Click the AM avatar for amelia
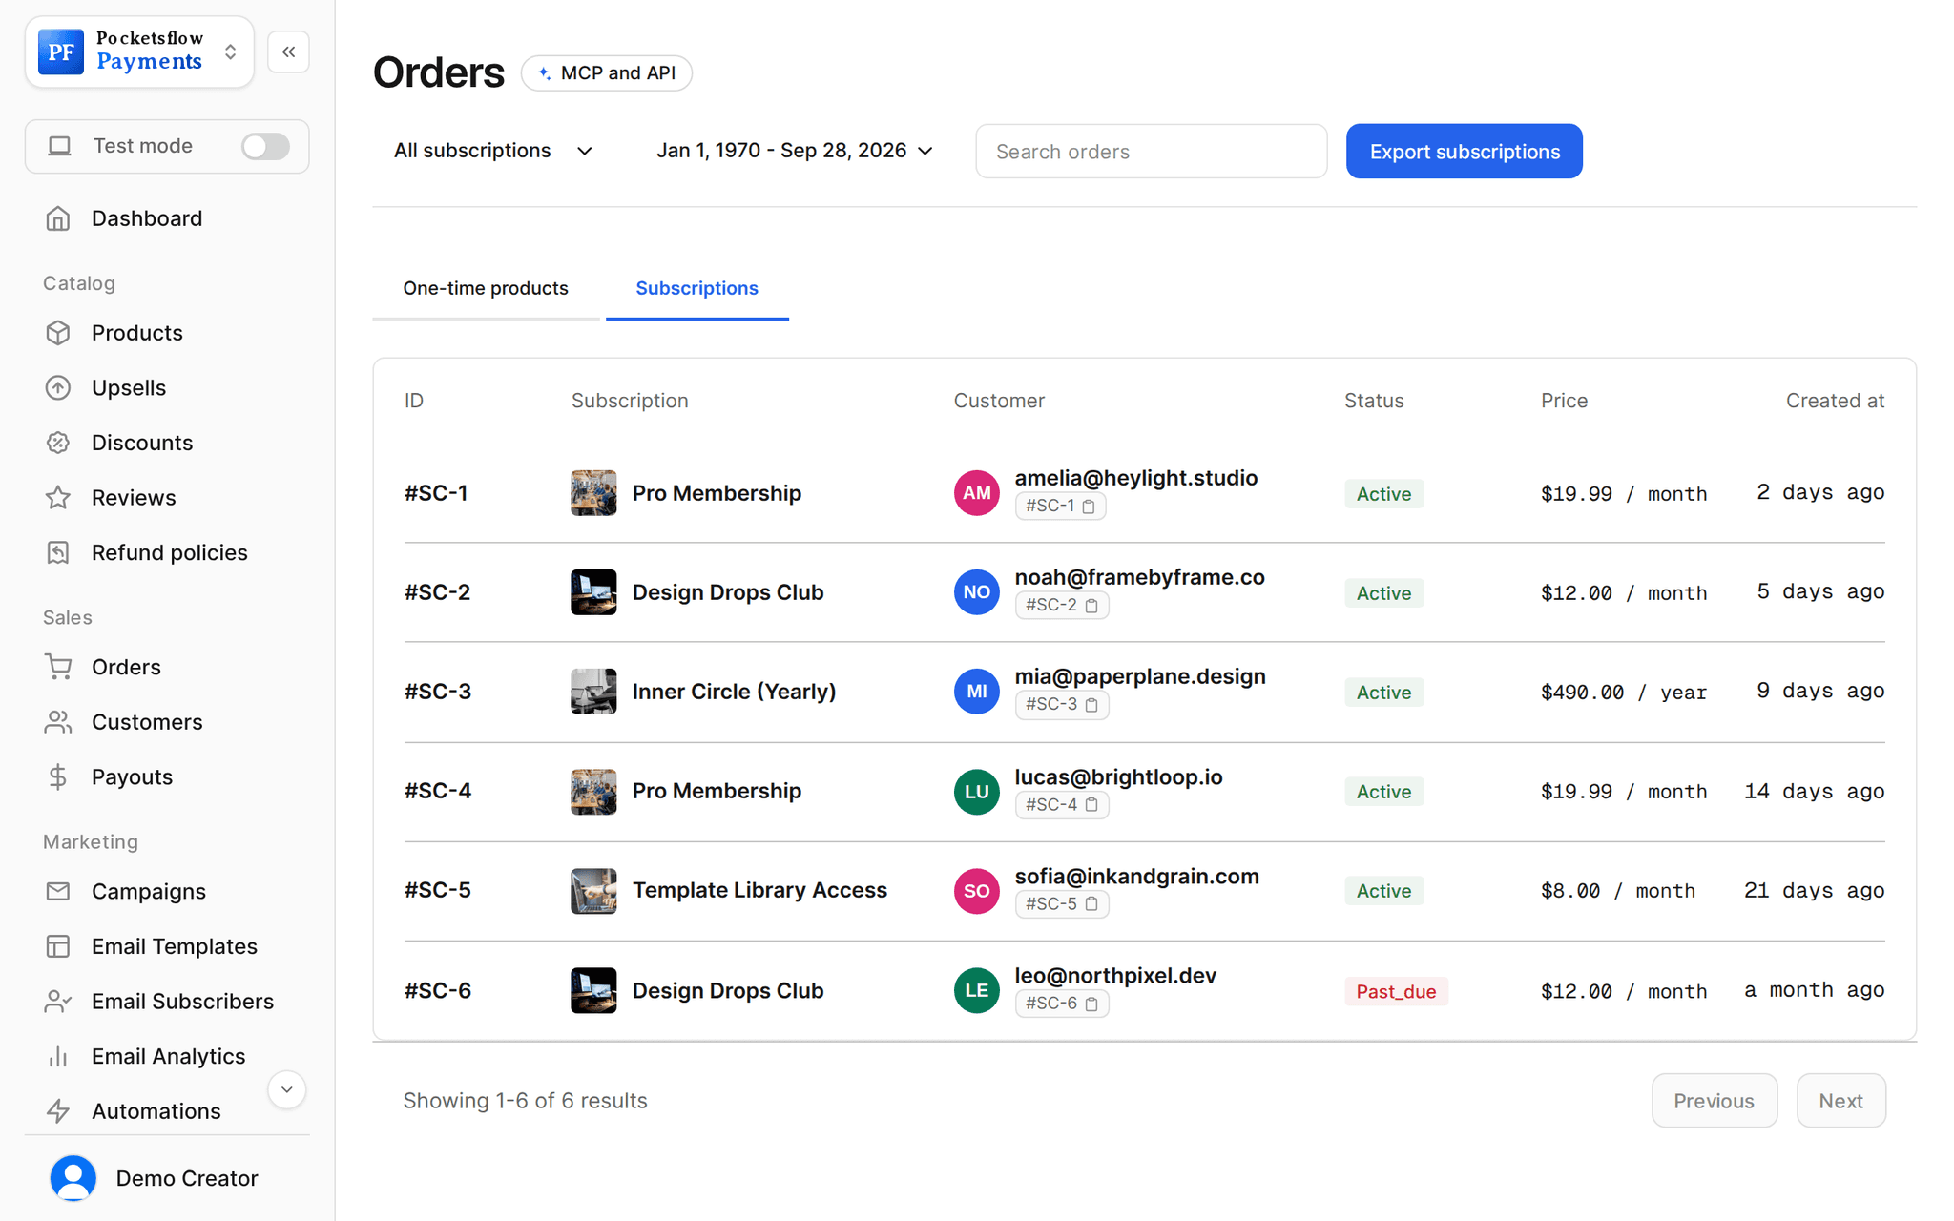The image size is (1954, 1221). click(976, 493)
